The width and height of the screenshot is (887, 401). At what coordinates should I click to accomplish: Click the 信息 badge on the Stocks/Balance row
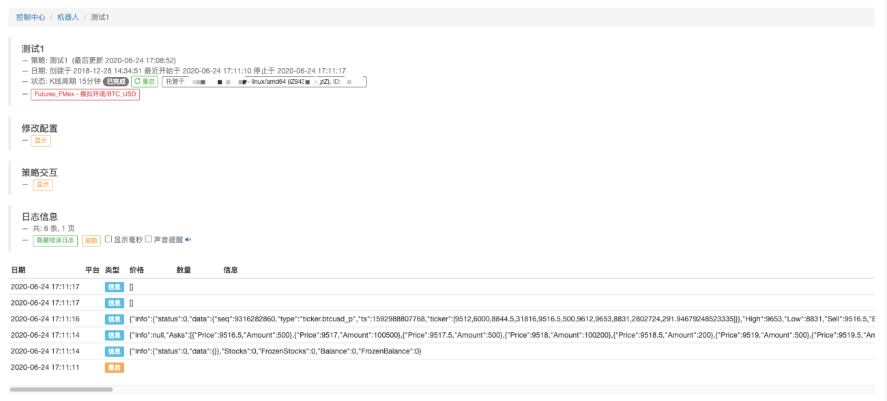click(115, 351)
